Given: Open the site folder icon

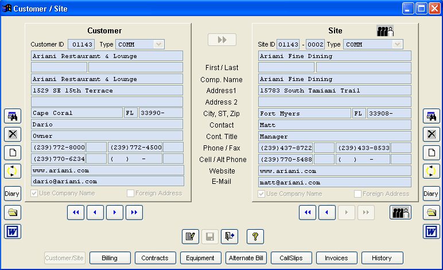Looking at the screenshot, I should coord(431,213).
